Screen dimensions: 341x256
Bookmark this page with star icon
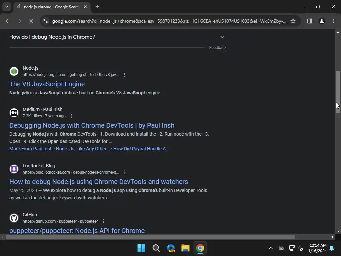tap(293, 21)
